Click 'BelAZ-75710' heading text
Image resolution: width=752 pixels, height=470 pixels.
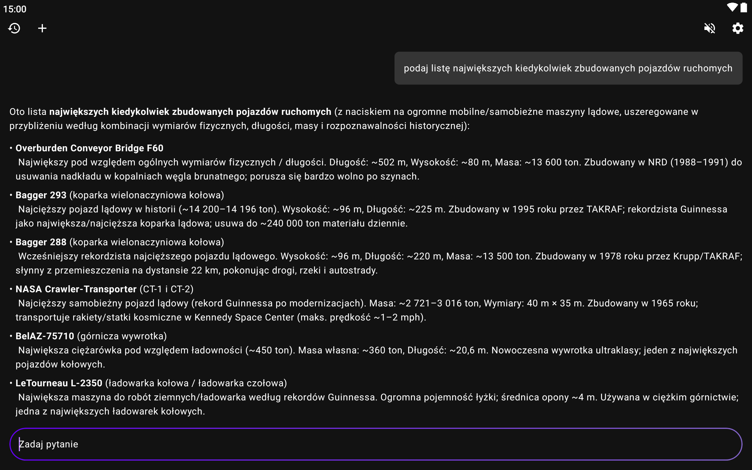[45, 336]
